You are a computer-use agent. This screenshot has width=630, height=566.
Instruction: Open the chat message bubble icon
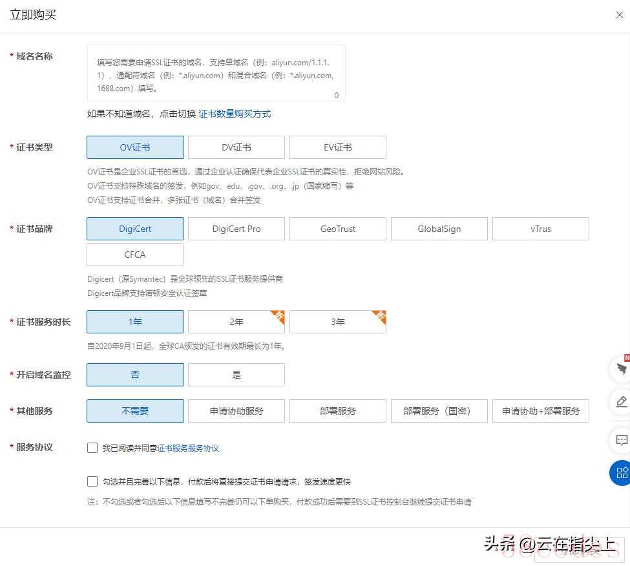pyautogui.click(x=622, y=440)
